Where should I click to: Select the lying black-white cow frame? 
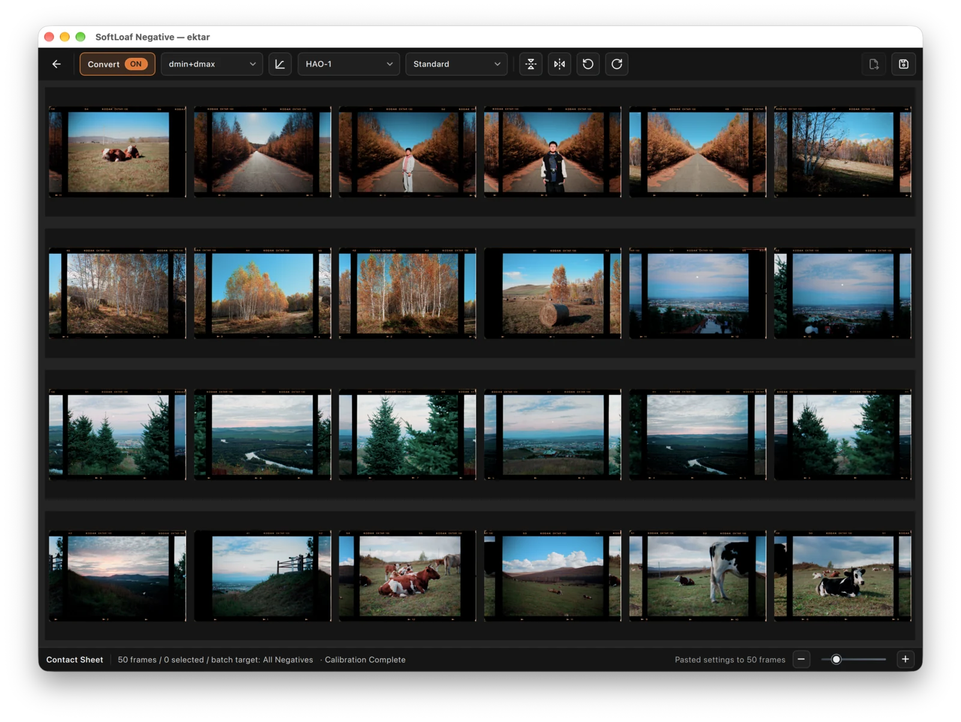pyautogui.click(x=843, y=576)
